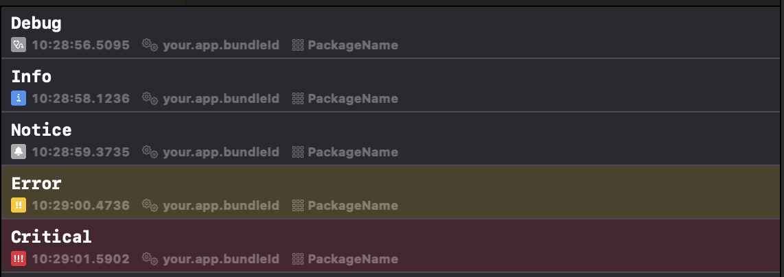784x277 pixels.
Task: Click the grid category icon in Error row
Action: click(x=298, y=205)
